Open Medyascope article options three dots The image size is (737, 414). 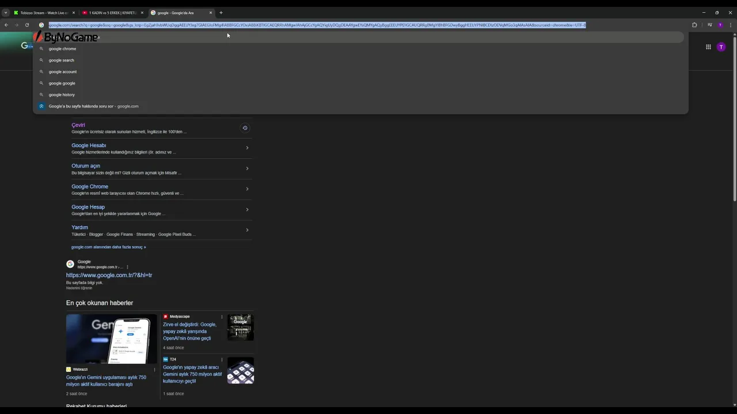222,317
